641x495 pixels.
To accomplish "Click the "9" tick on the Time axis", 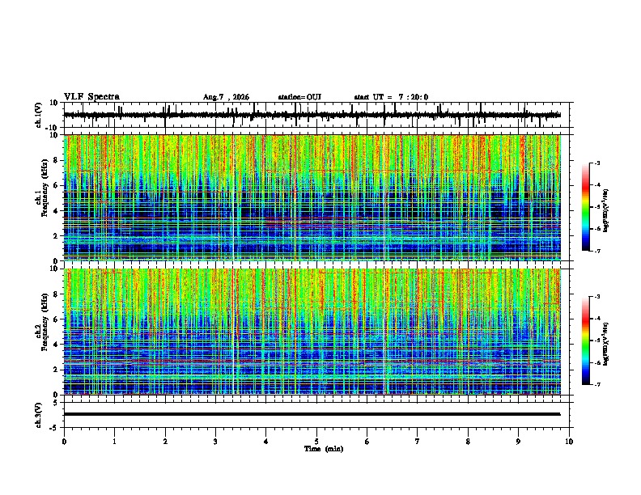I will [518, 442].
